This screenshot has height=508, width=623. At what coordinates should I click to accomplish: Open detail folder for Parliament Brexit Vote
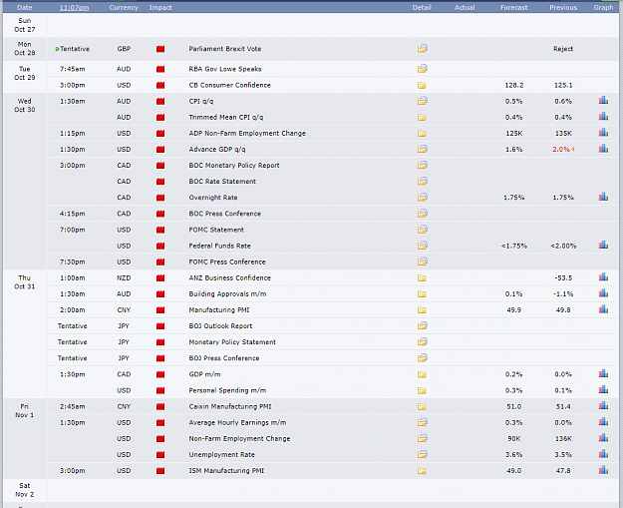coord(422,49)
